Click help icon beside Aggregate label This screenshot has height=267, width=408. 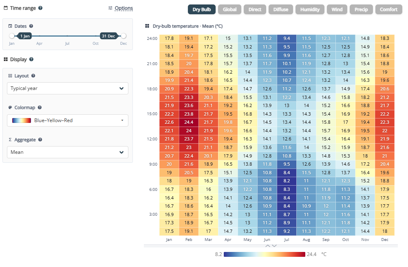(40, 140)
